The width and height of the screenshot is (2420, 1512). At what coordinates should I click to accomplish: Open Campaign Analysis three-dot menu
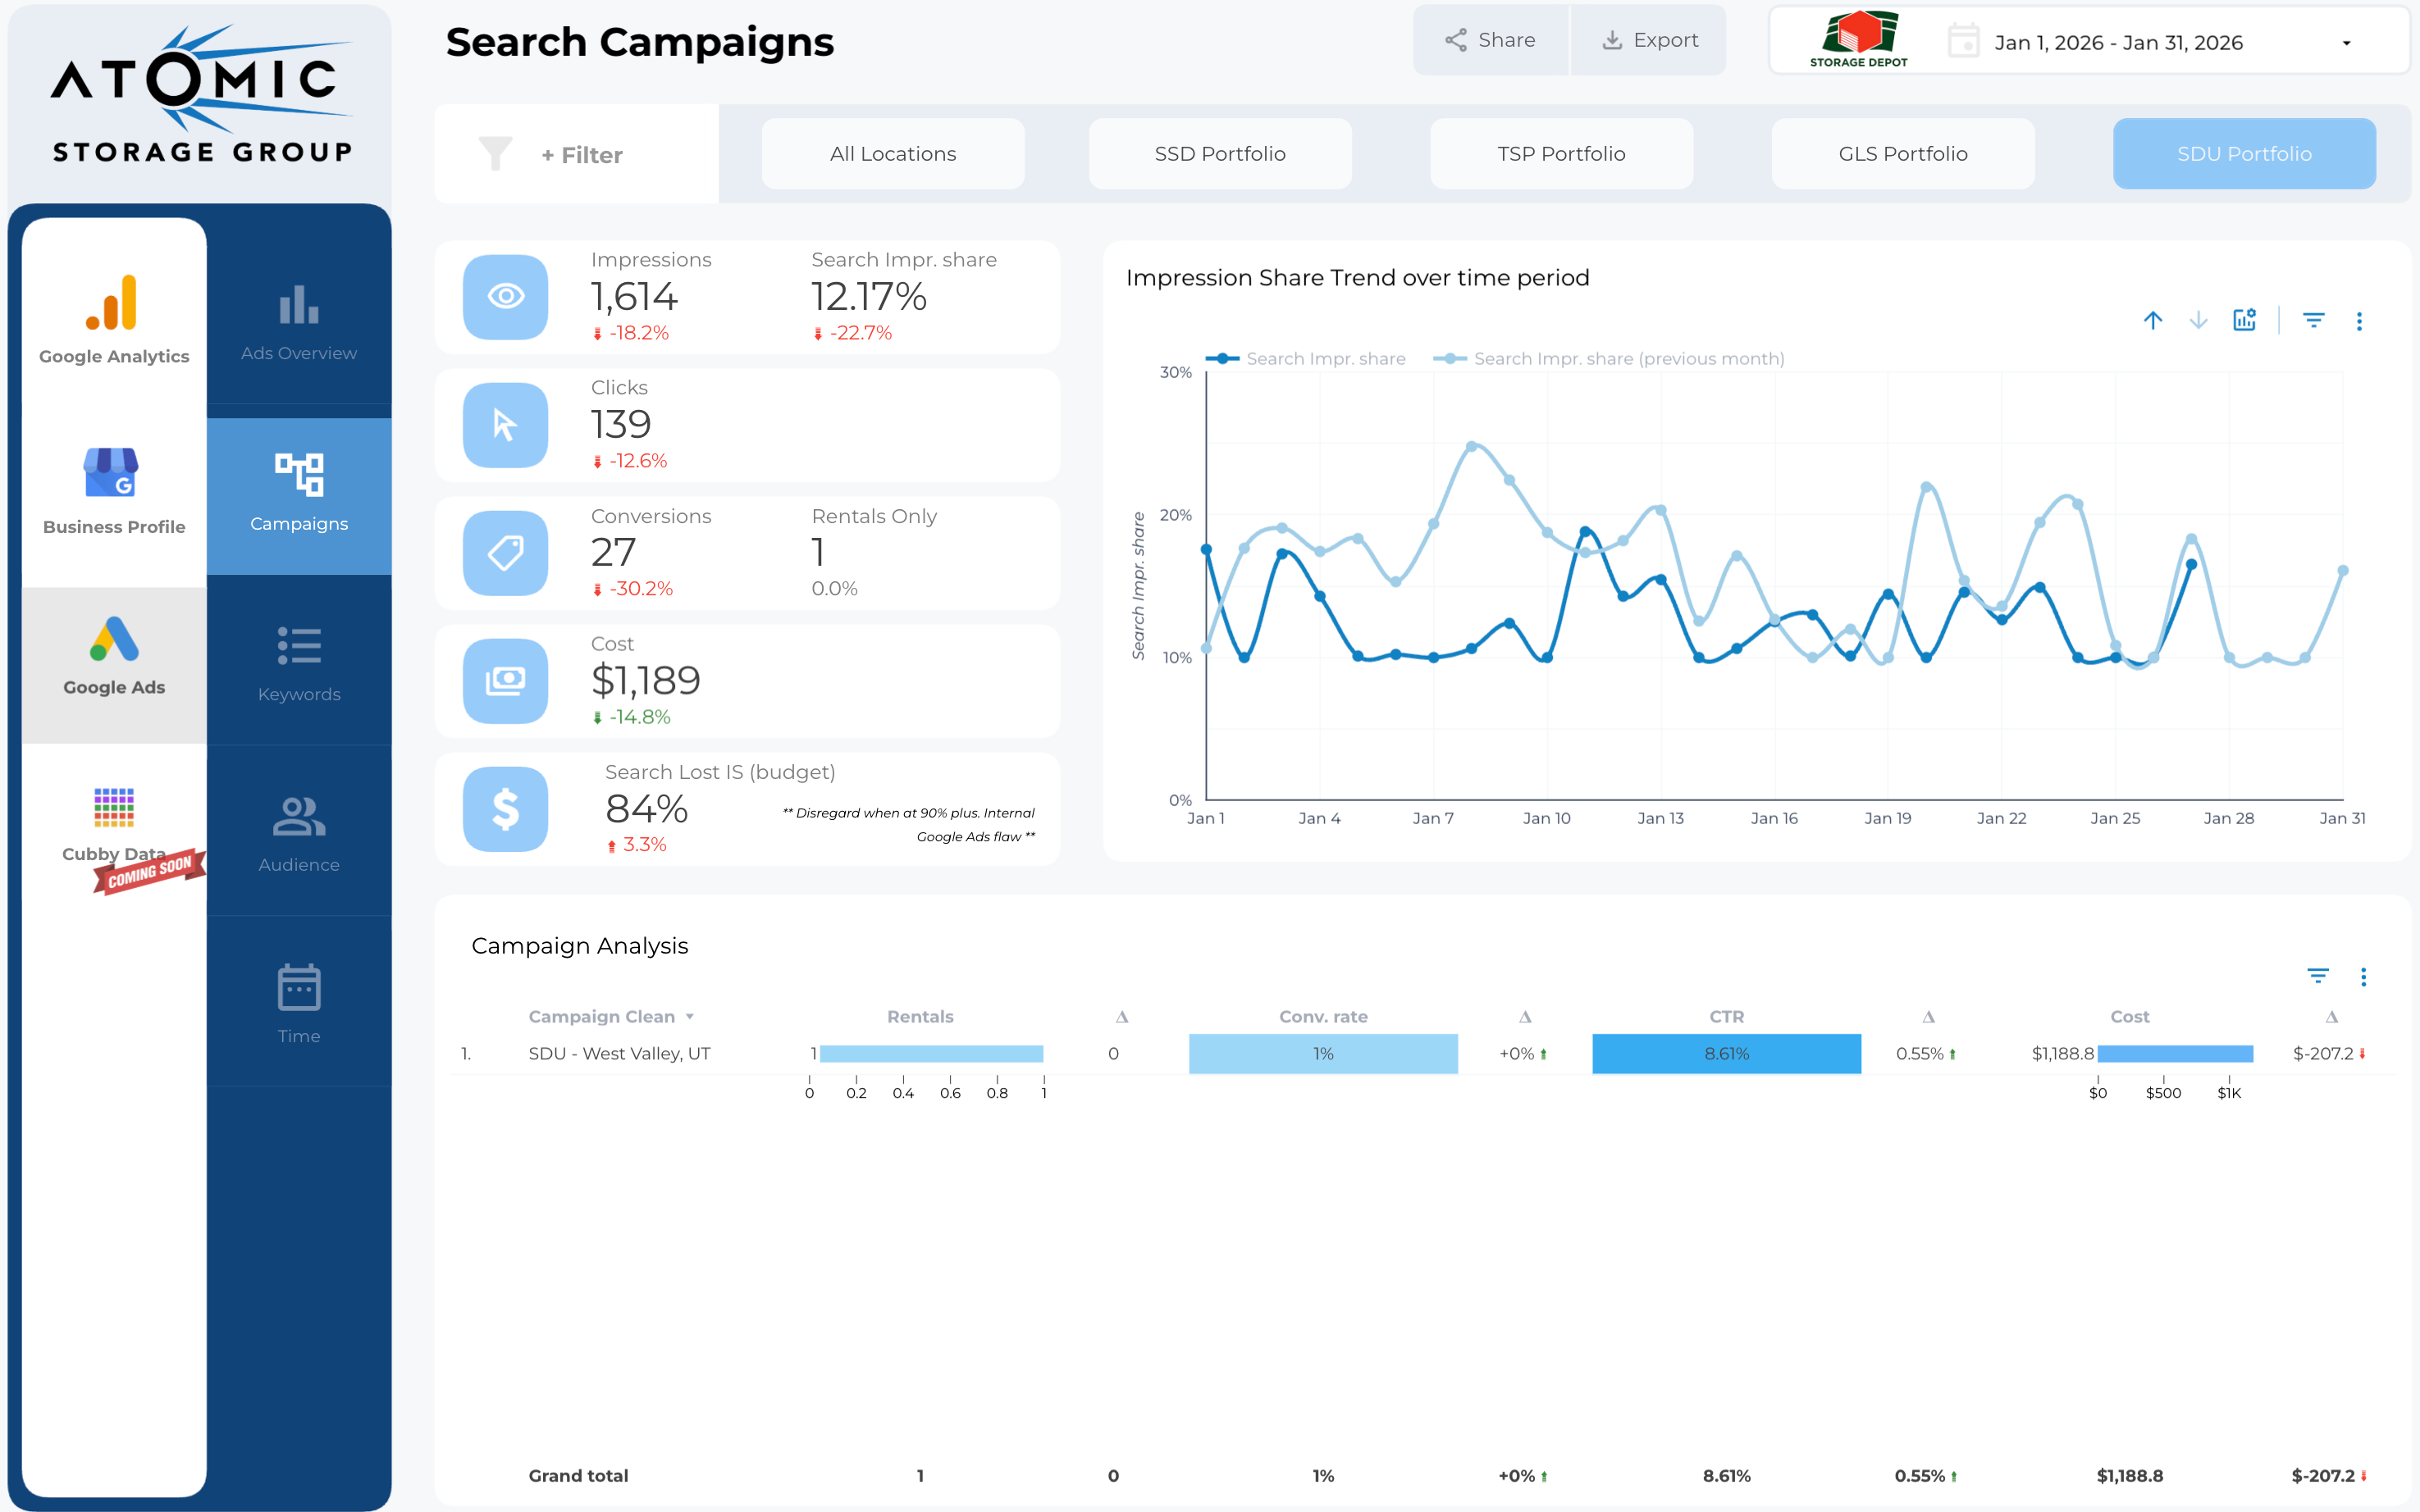coord(2363,977)
